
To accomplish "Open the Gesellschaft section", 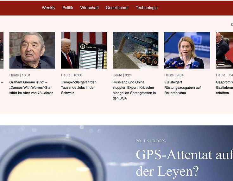I will click(117, 8).
